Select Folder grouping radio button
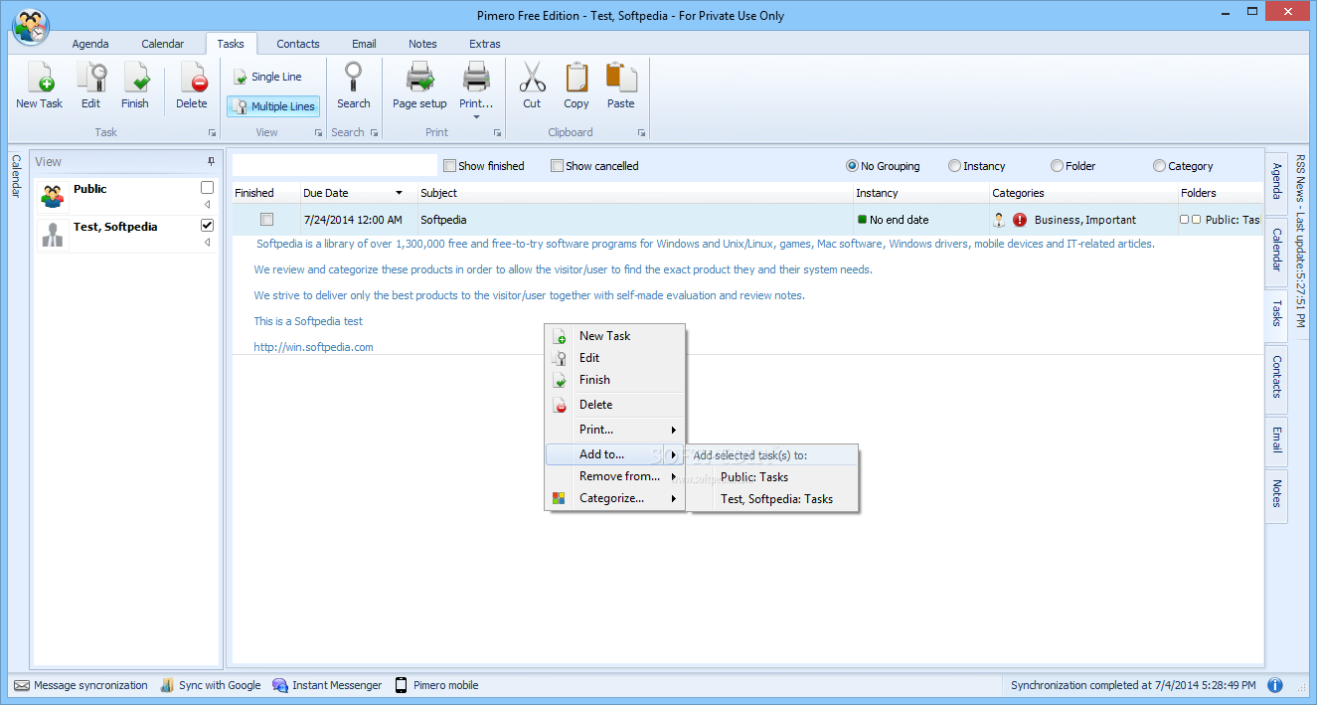 point(1057,166)
